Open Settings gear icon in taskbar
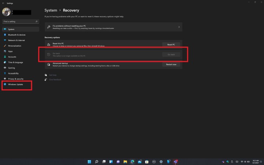This screenshot has height=165, width=264. tap(161, 162)
